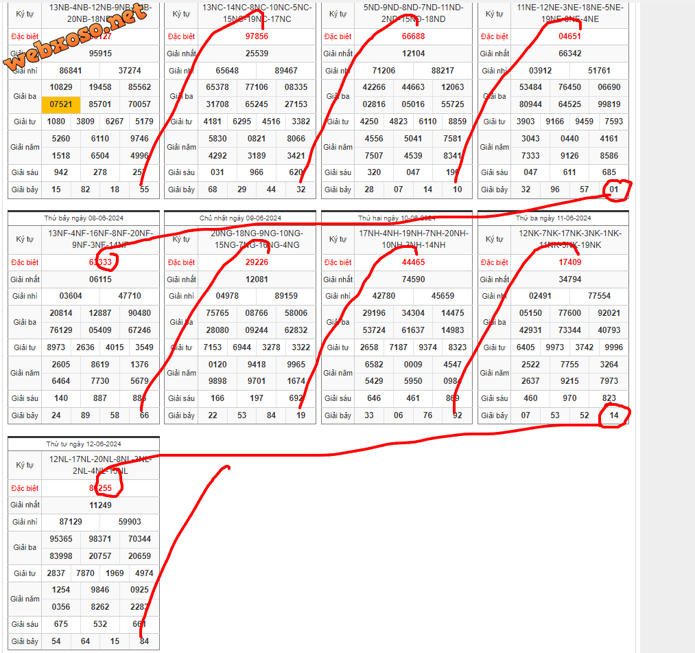Select the special prize number 44465
The image size is (695, 653).
(413, 262)
